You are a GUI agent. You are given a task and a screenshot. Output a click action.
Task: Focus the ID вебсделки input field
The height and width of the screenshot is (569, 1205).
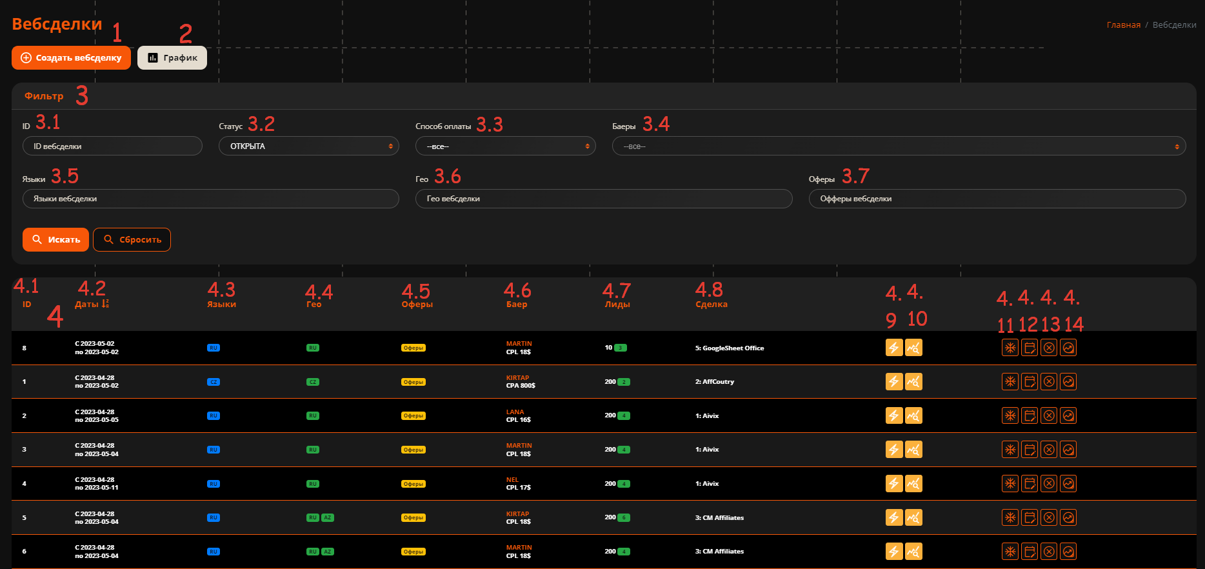pyautogui.click(x=112, y=146)
